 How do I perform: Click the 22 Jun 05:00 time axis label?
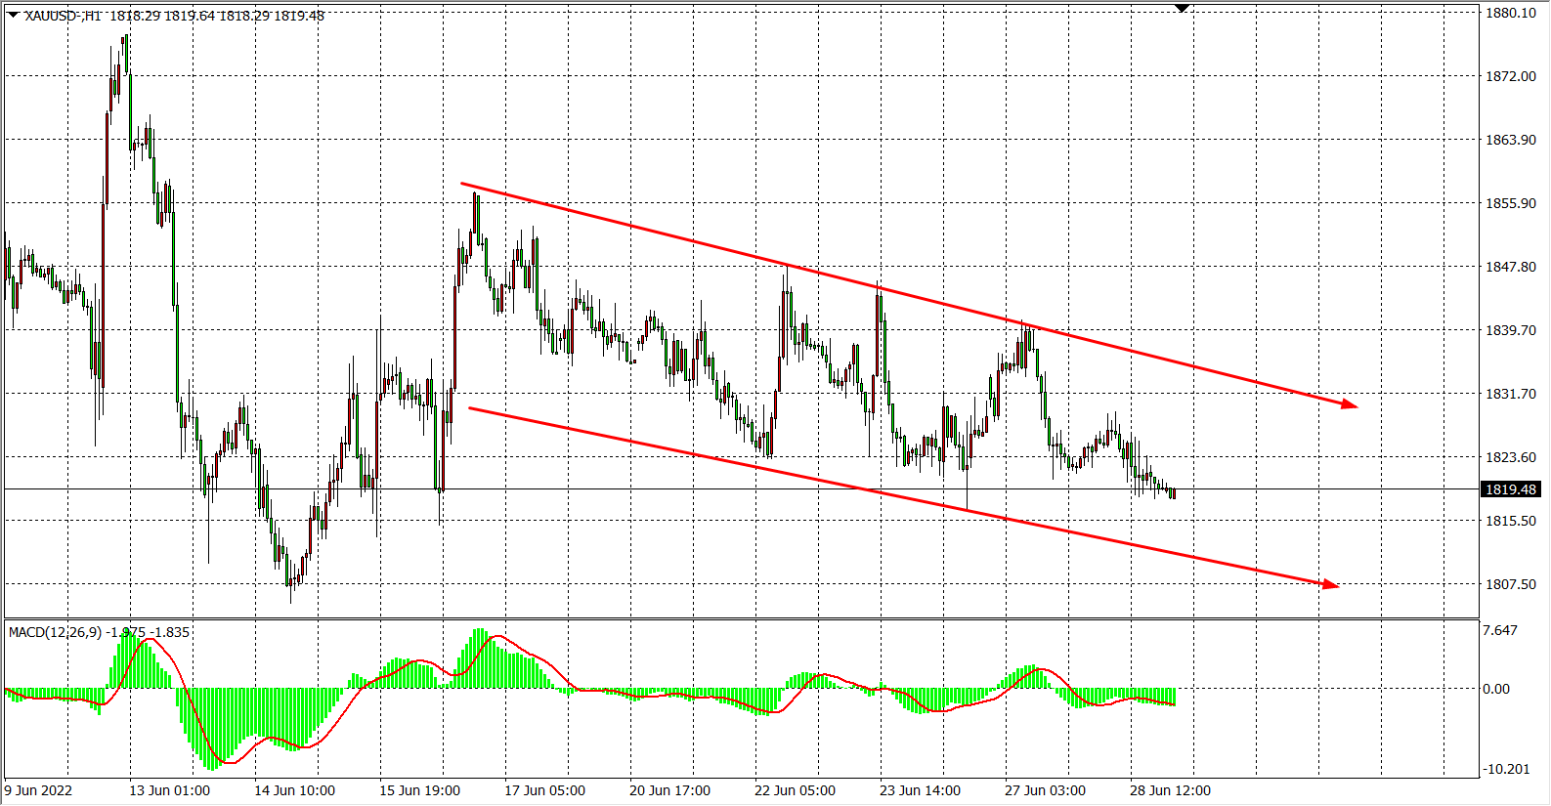[795, 790]
